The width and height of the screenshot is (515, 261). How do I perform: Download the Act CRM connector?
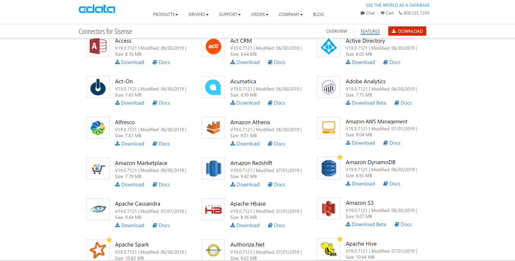pos(245,62)
